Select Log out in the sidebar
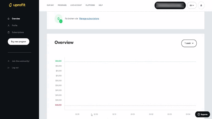212x119 pixels. click(15, 68)
